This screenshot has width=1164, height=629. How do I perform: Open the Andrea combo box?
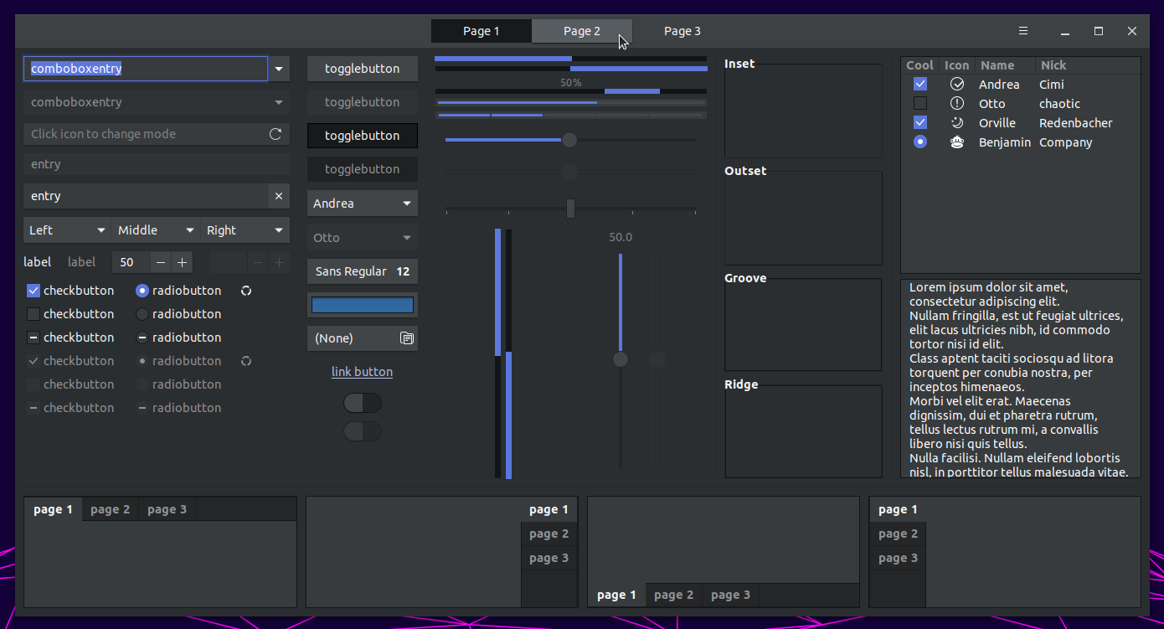tap(362, 203)
